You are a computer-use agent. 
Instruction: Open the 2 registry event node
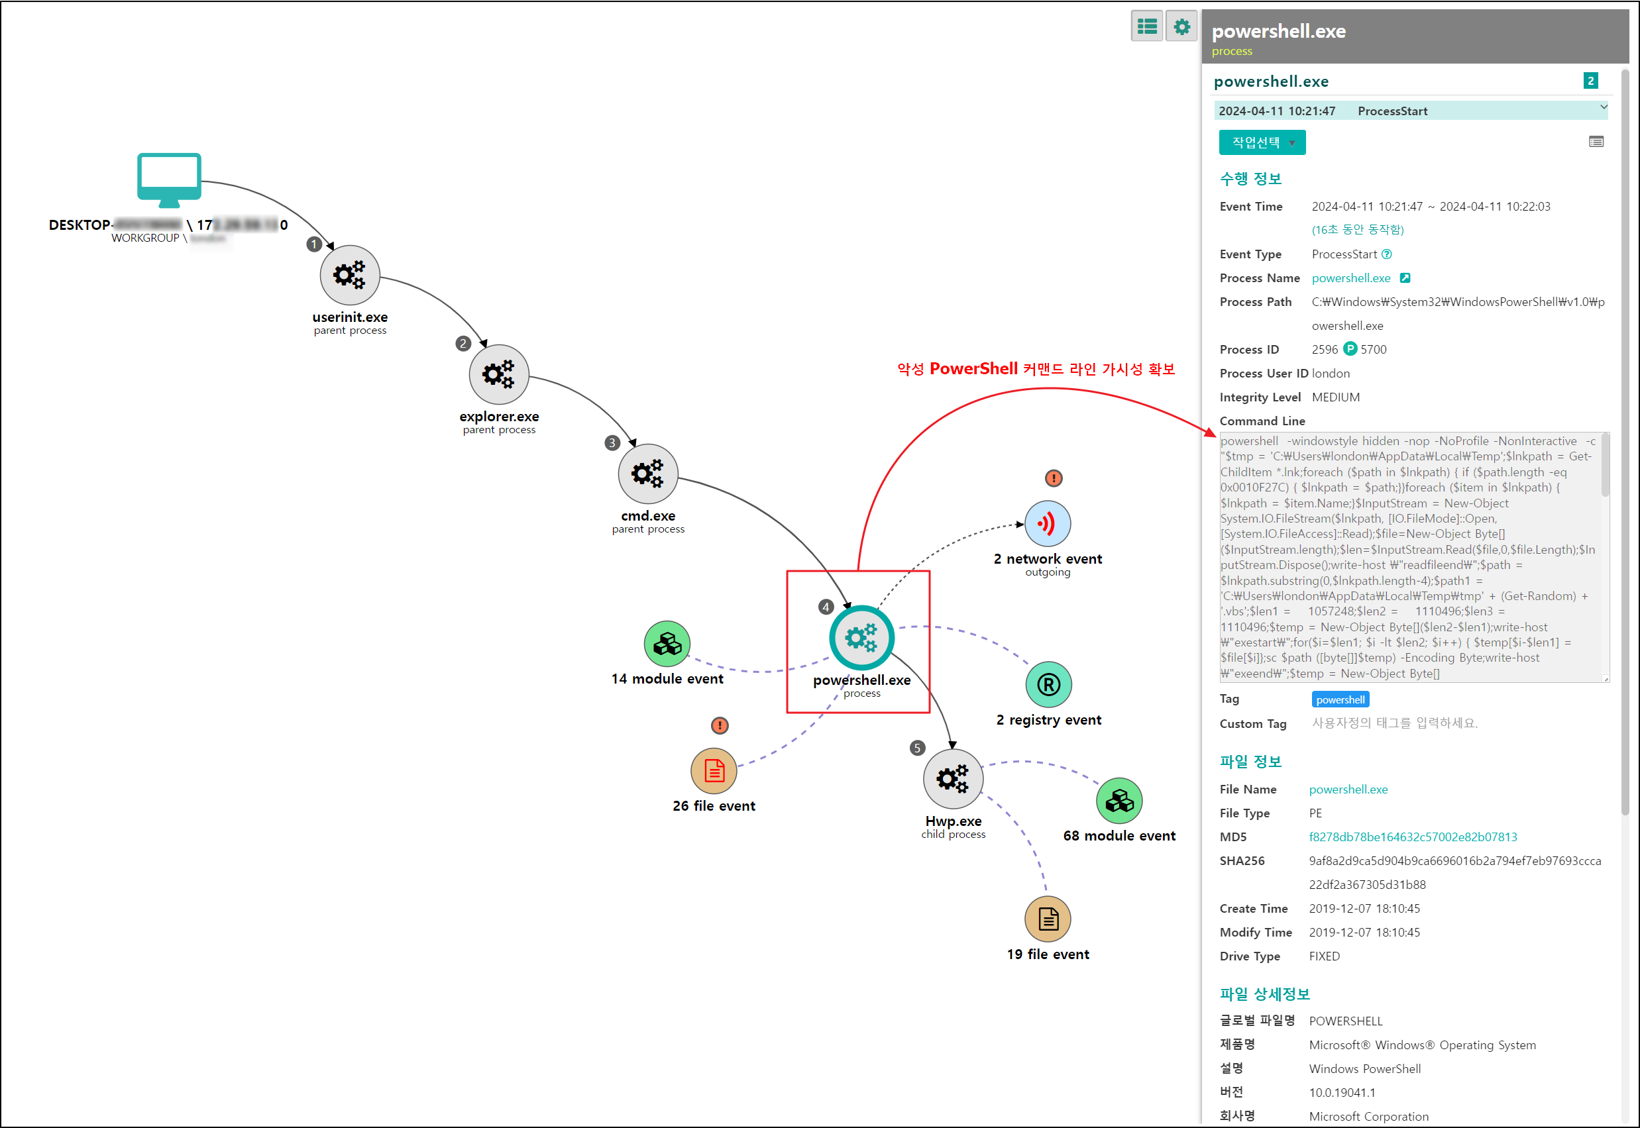(1048, 684)
